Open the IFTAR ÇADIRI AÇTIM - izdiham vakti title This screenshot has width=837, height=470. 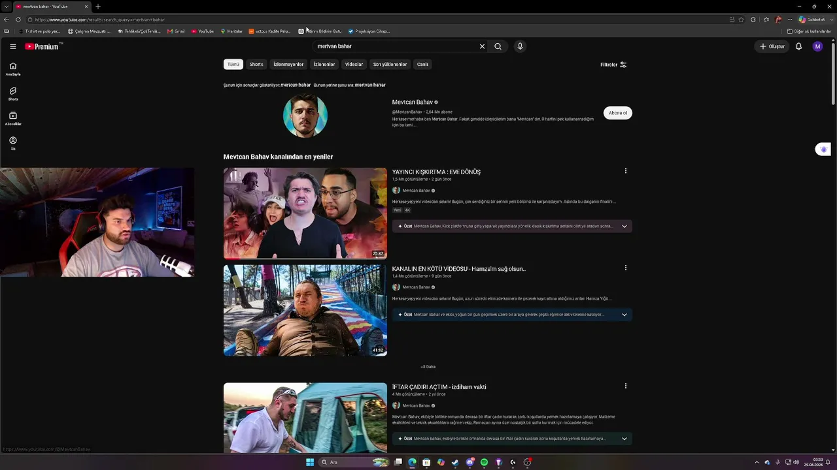point(439,387)
